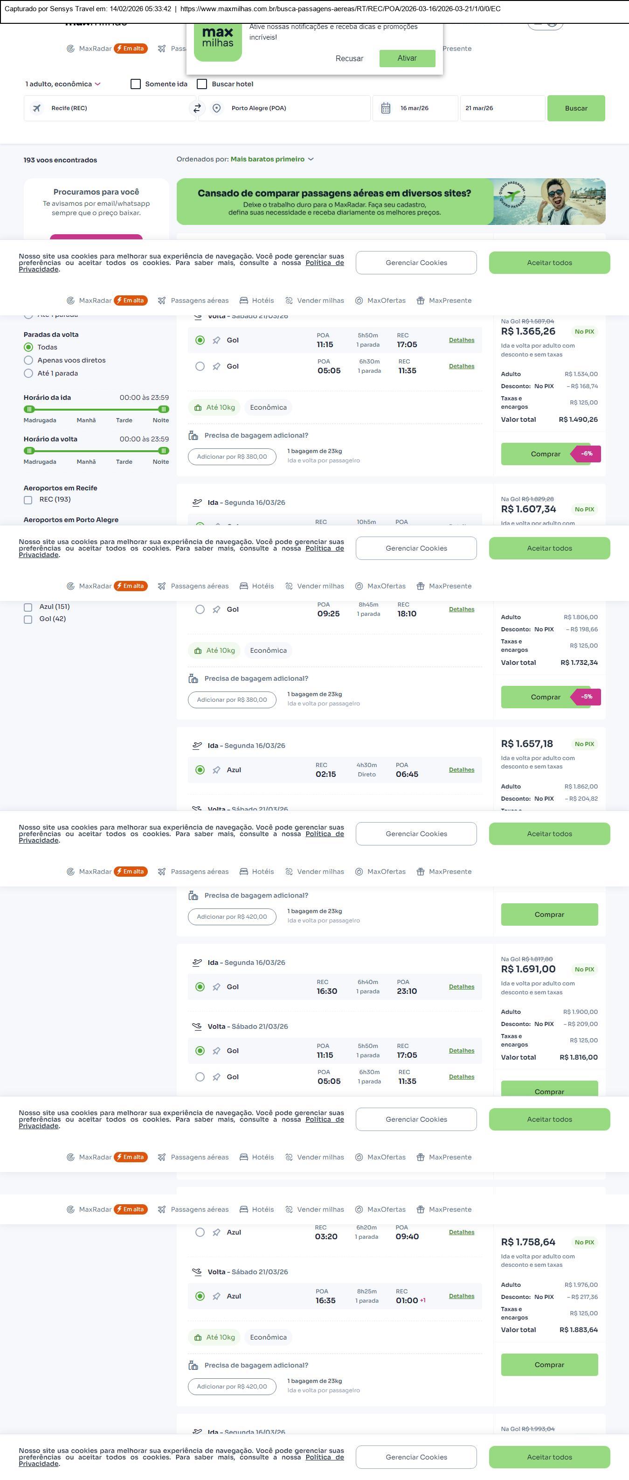The height and width of the screenshot is (1480, 629).
Task: Open the 1 adulto, econômica dropdown
Action: pyautogui.click(x=62, y=84)
